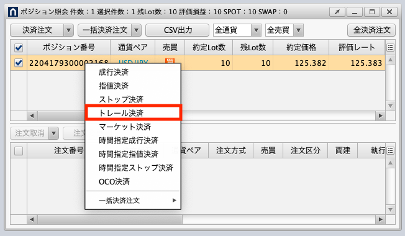Click order table scroll down arrow
This screenshot has height=236, width=405.
coord(390,210)
